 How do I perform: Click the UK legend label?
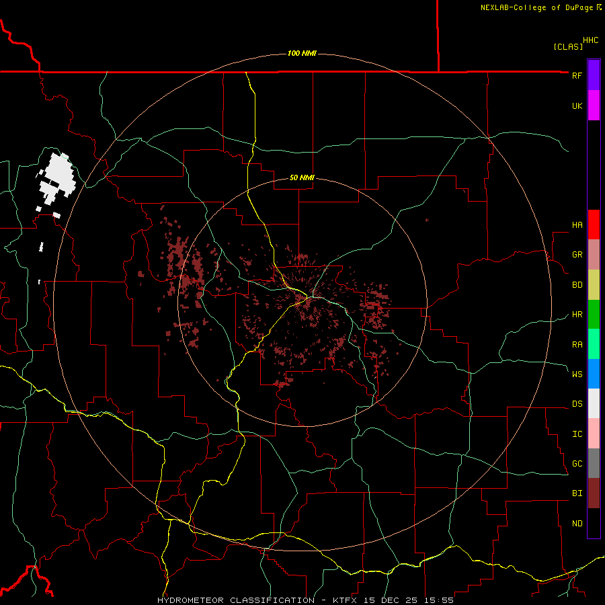(577, 106)
